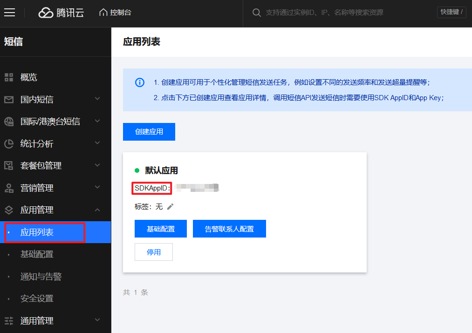Collapse the 应用管理 chevron
Image resolution: width=472 pixels, height=333 pixels.
click(97, 210)
